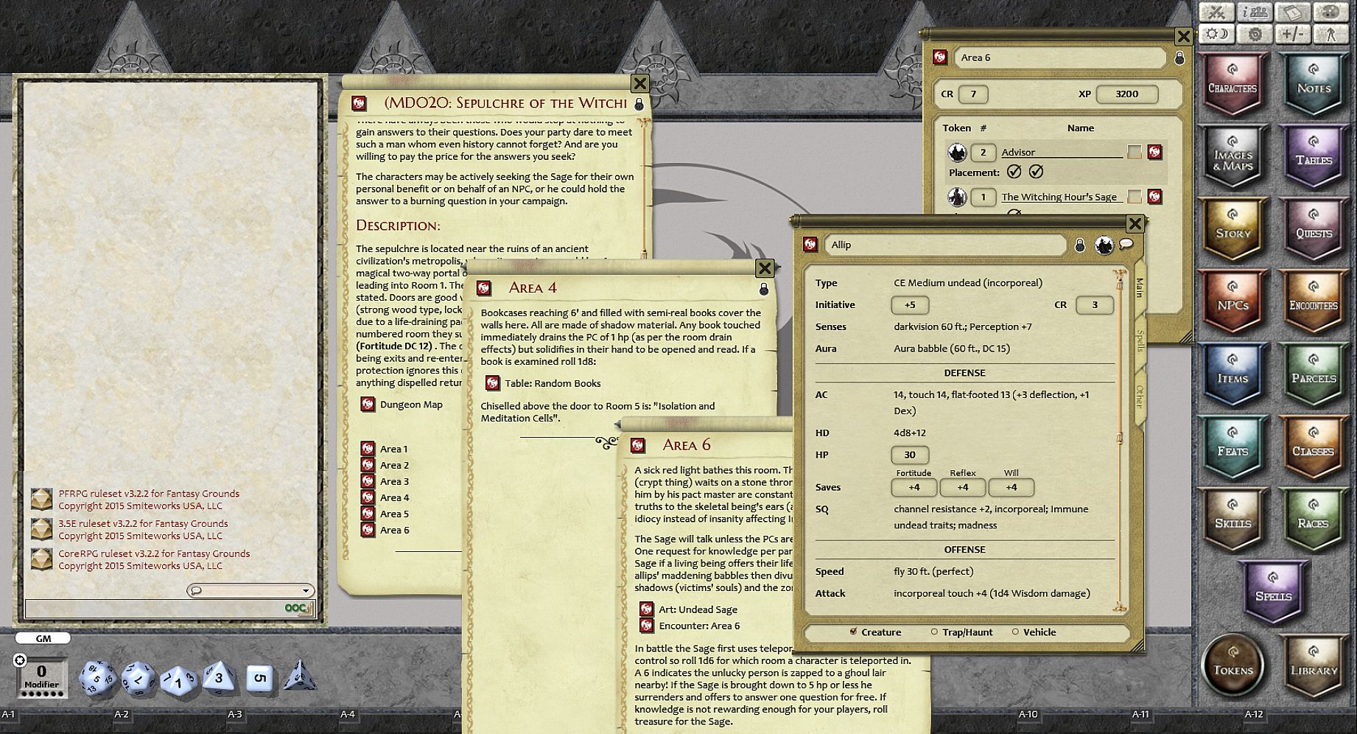Click the Fortitude save +4 box

pyautogui.click(x=914, y=487)
